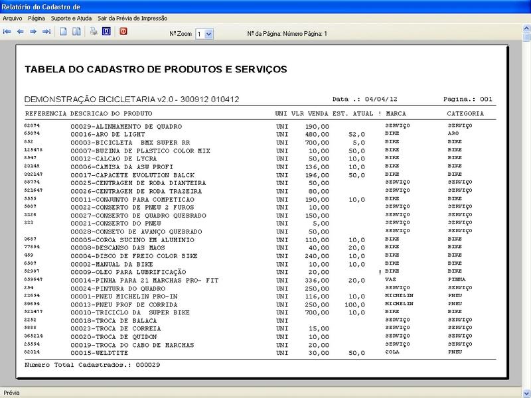Click 00020-TROCA DE QUIDON
The height and width of the screenshot is (398, 531).
tap(114, 337)
